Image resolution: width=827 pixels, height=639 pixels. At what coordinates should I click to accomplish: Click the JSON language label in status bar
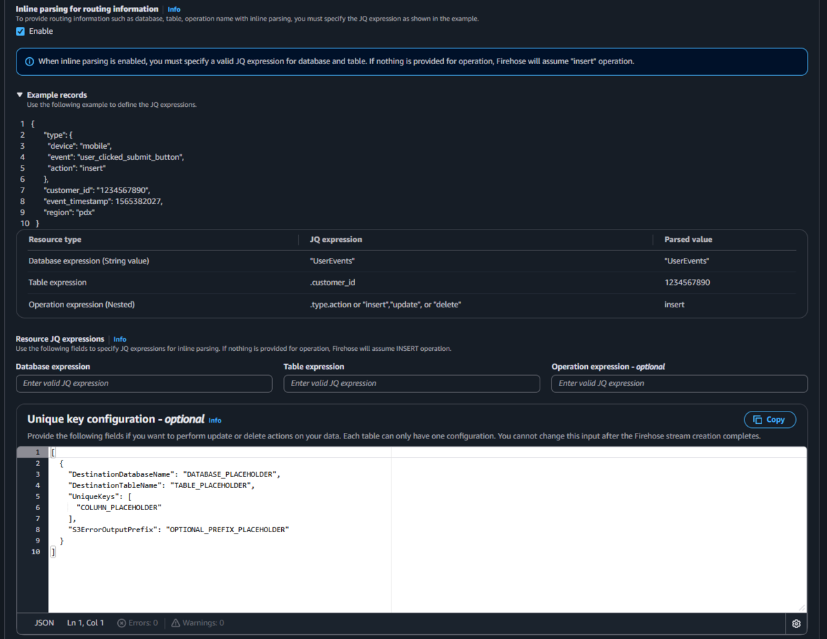44,622
